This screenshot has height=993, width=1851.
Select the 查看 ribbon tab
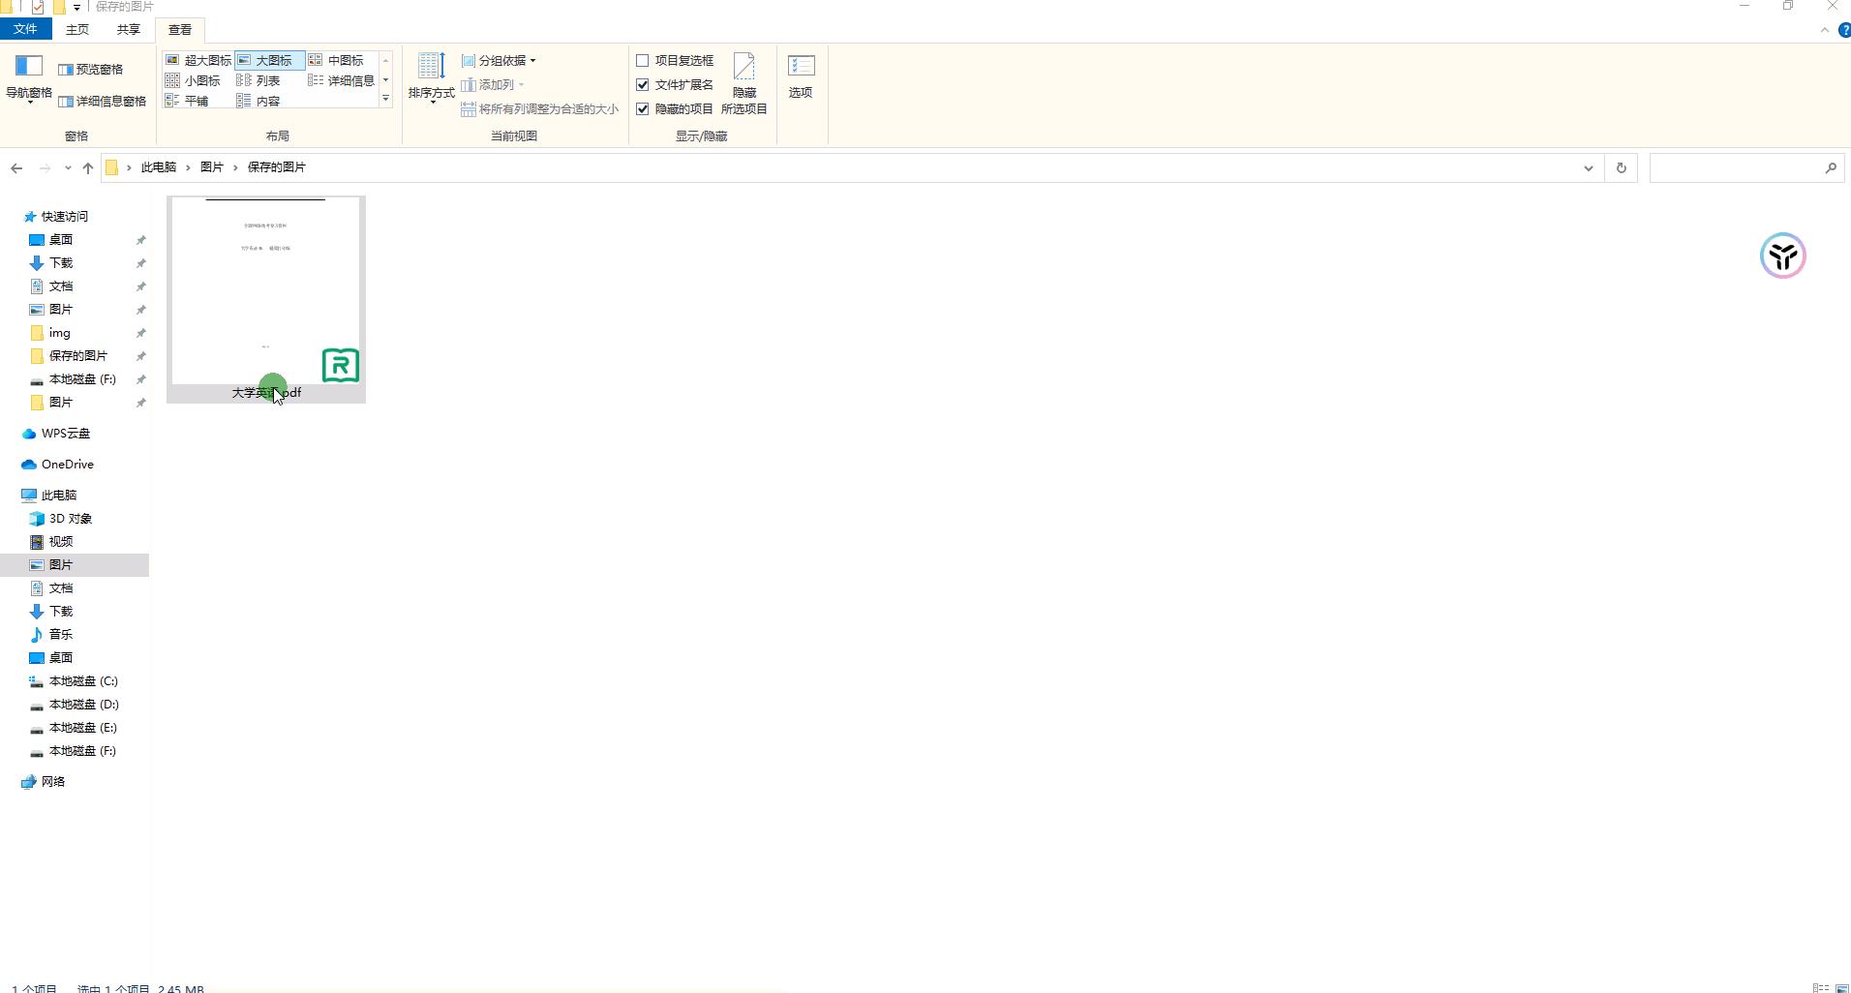pos(180,29)
